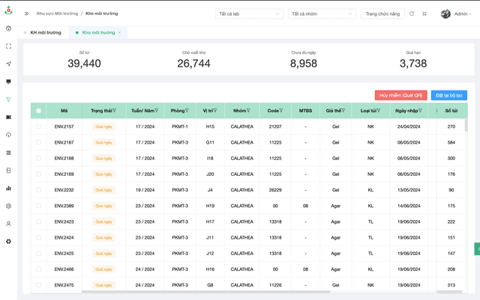Click Quá ngày status in ENV.2425 row
The width and height of the screenshot is (480, 300).
[103, 254]
